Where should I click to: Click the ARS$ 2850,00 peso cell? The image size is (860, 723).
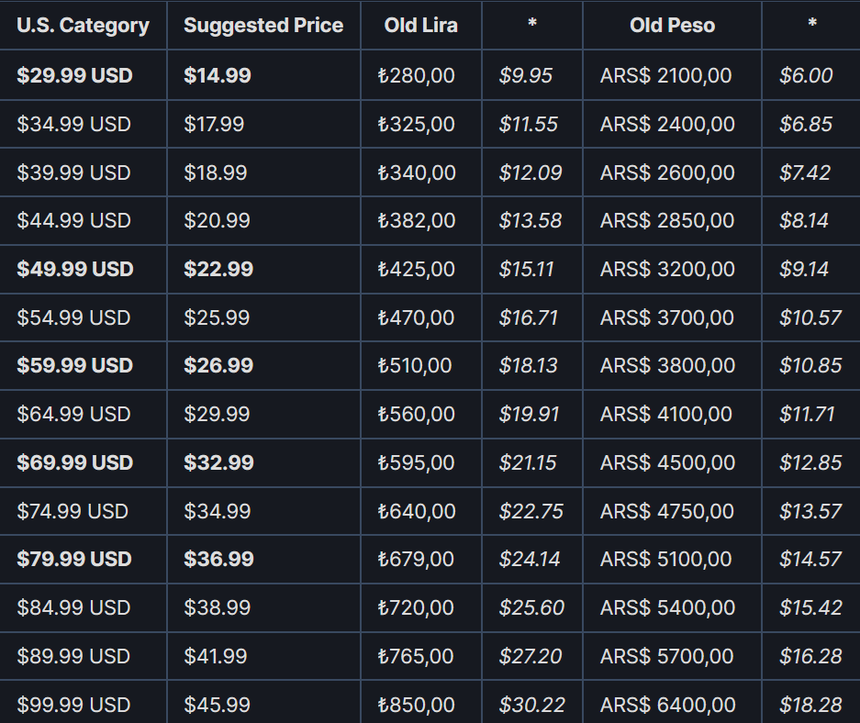point(667,220)
